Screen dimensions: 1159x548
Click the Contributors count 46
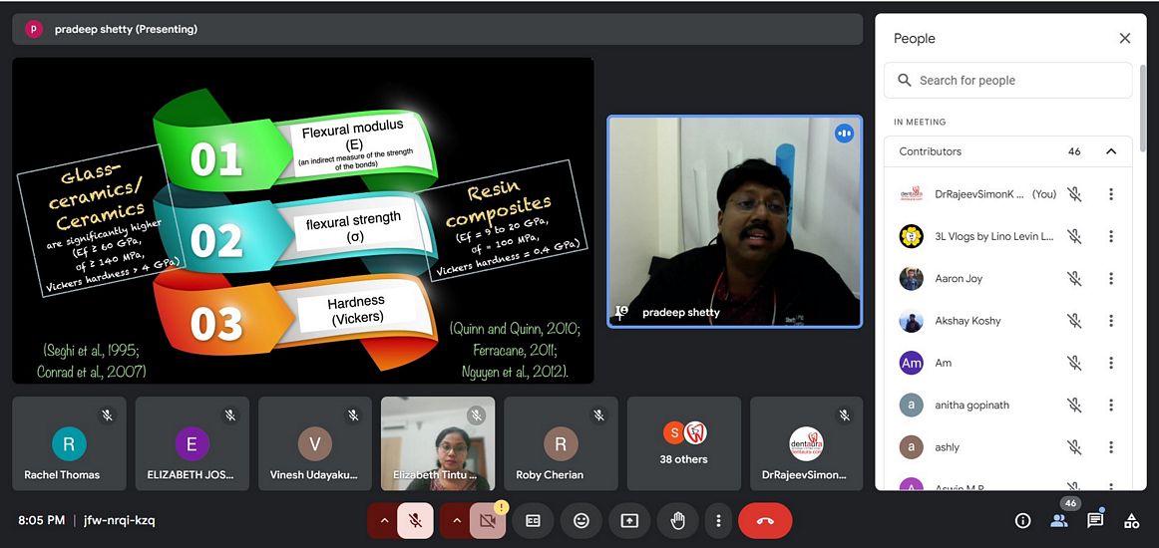pos(1074,151)
